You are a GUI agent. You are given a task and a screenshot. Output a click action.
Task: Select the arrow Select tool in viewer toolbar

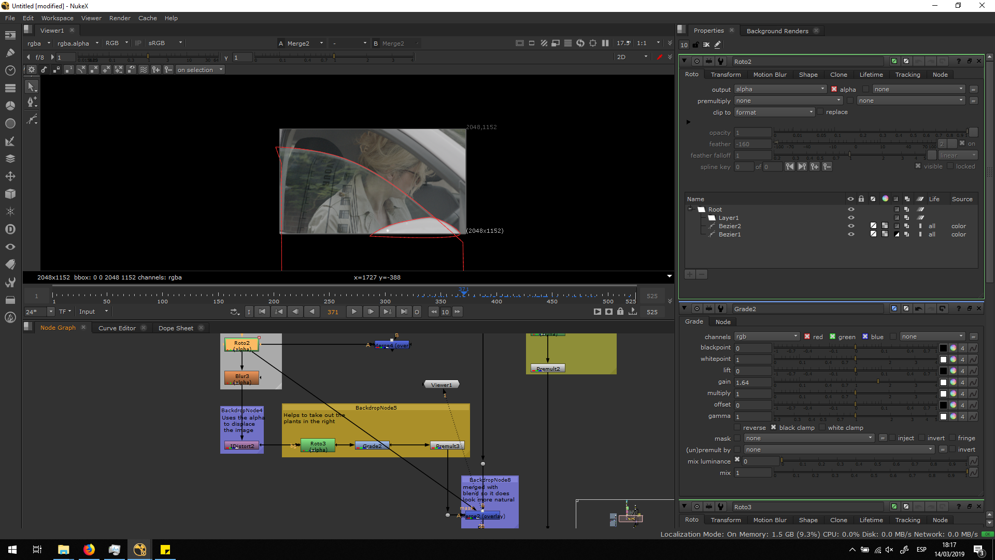(32, 87)
